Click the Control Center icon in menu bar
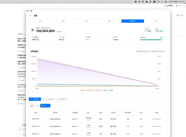Screen dimensions: 186x137 pos(166,2)
